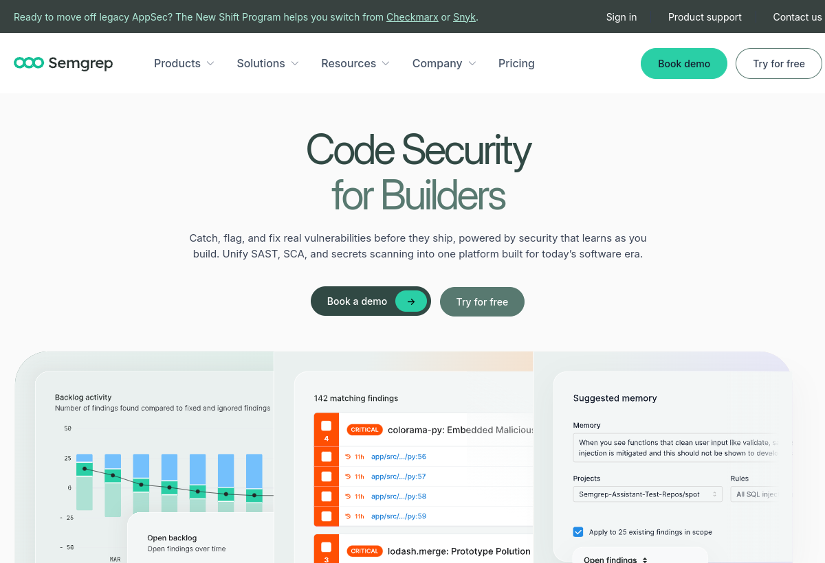The width and height of the screenshot is (825, 563).
Task: Open file link app/src/.../py:58
Action: pos(399,496)
